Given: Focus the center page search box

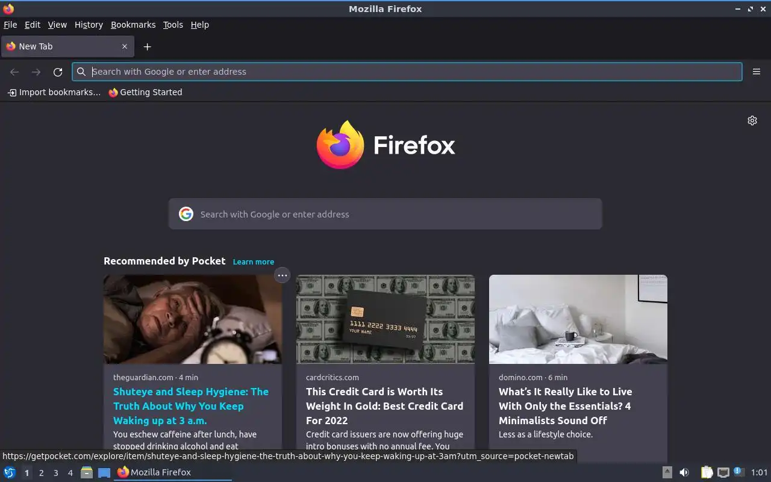Looking at the screenshot, I should click(385, 214).
